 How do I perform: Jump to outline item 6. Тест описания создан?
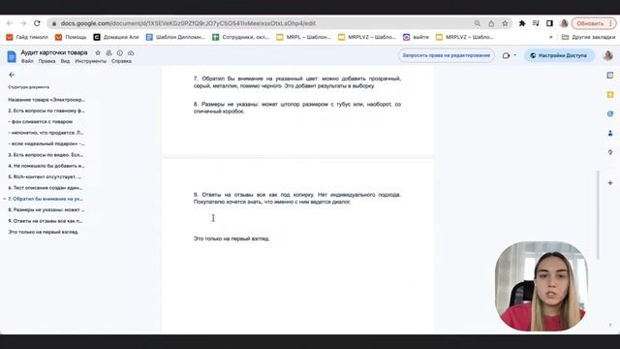(46, 187)
